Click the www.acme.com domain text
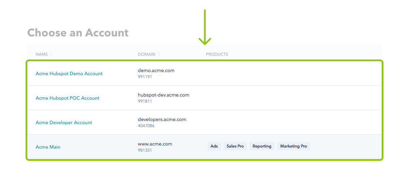The height and width of the screenshot is (187, 409). [155, 144]
